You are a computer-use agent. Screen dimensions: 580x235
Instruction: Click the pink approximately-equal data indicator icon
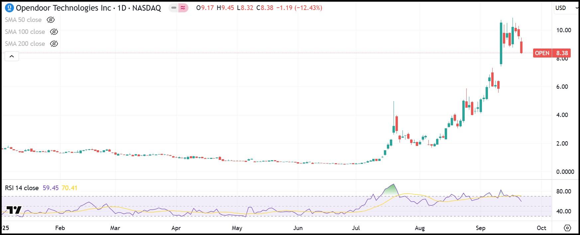tap(183, 8)
